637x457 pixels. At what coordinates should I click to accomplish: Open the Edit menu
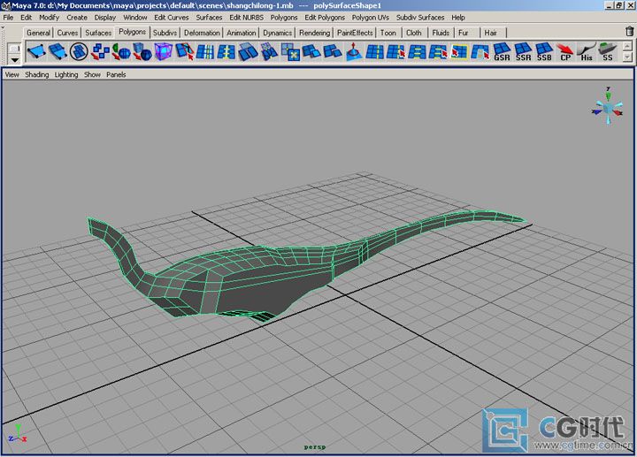(x=26, y=18)
